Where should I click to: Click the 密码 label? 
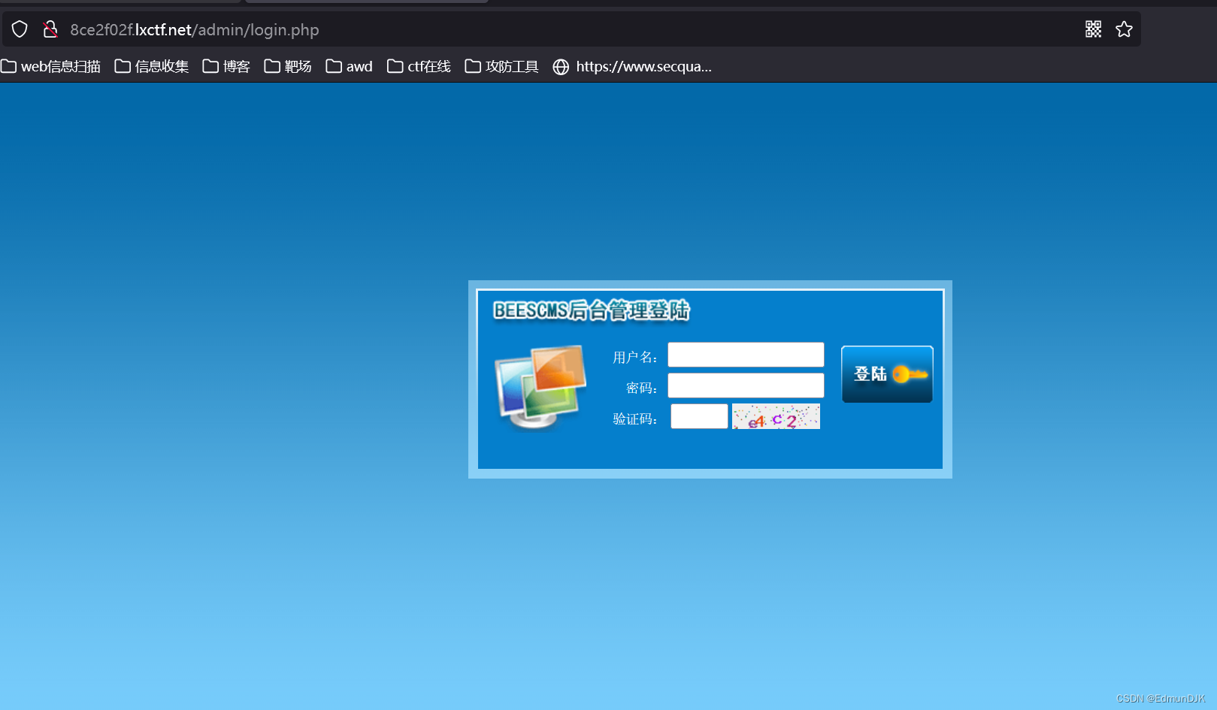pos(642,388)
